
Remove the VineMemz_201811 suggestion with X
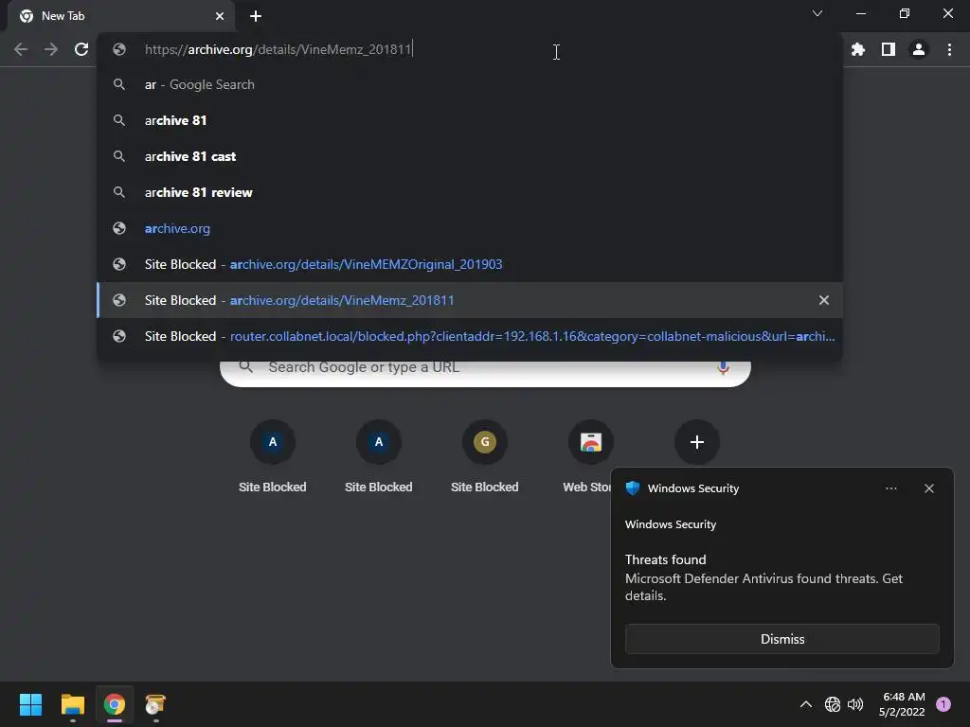click(824, 300)
